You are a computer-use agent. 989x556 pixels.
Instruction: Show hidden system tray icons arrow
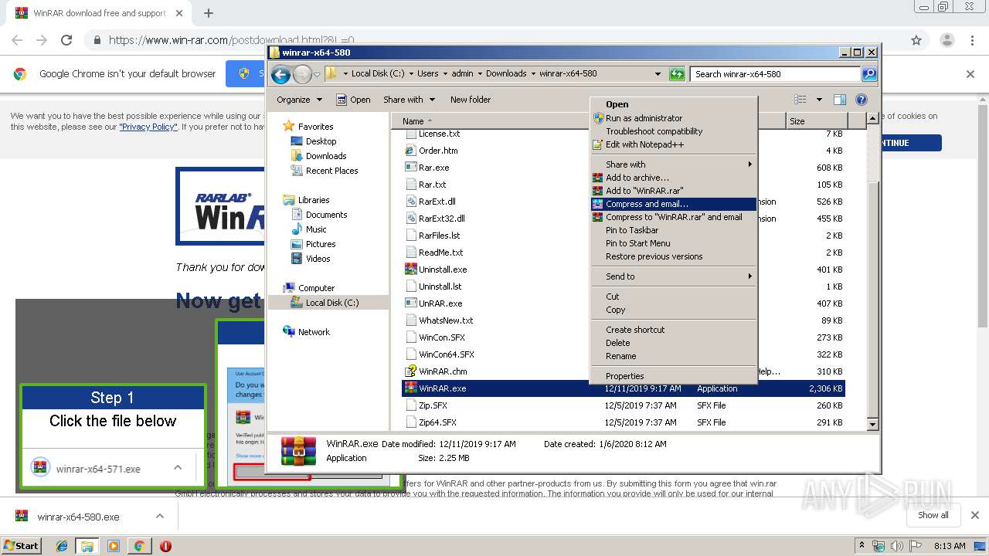[x=862, y=546]
